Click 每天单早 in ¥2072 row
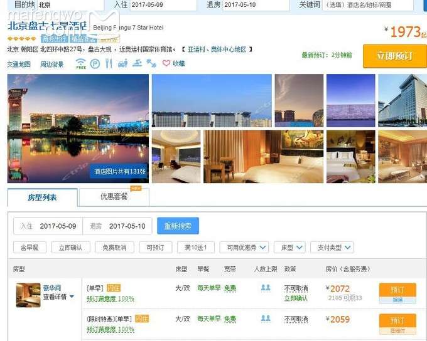 click(209, 288)
